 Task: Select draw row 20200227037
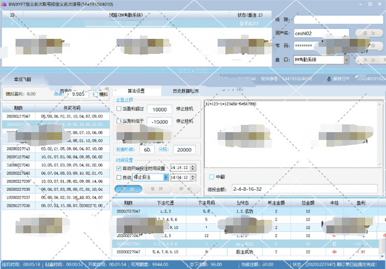point(56,197)
